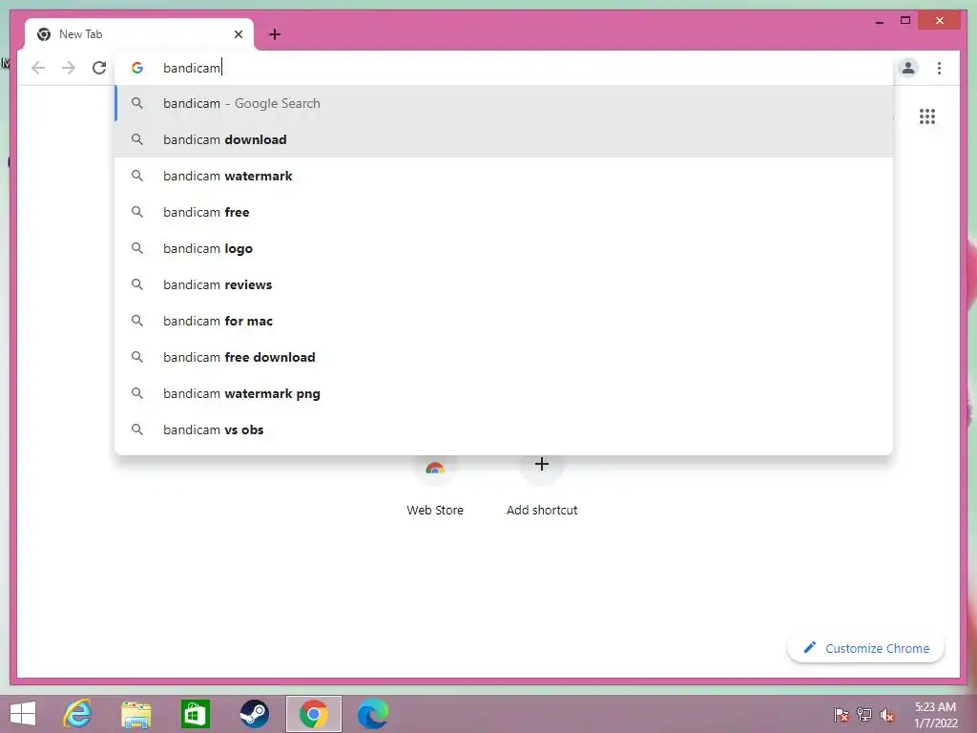Select the bandicam watermark png suggestion
Image resolution: width=977 pixels, height=733 pixels.
click(x=504, y=393)
